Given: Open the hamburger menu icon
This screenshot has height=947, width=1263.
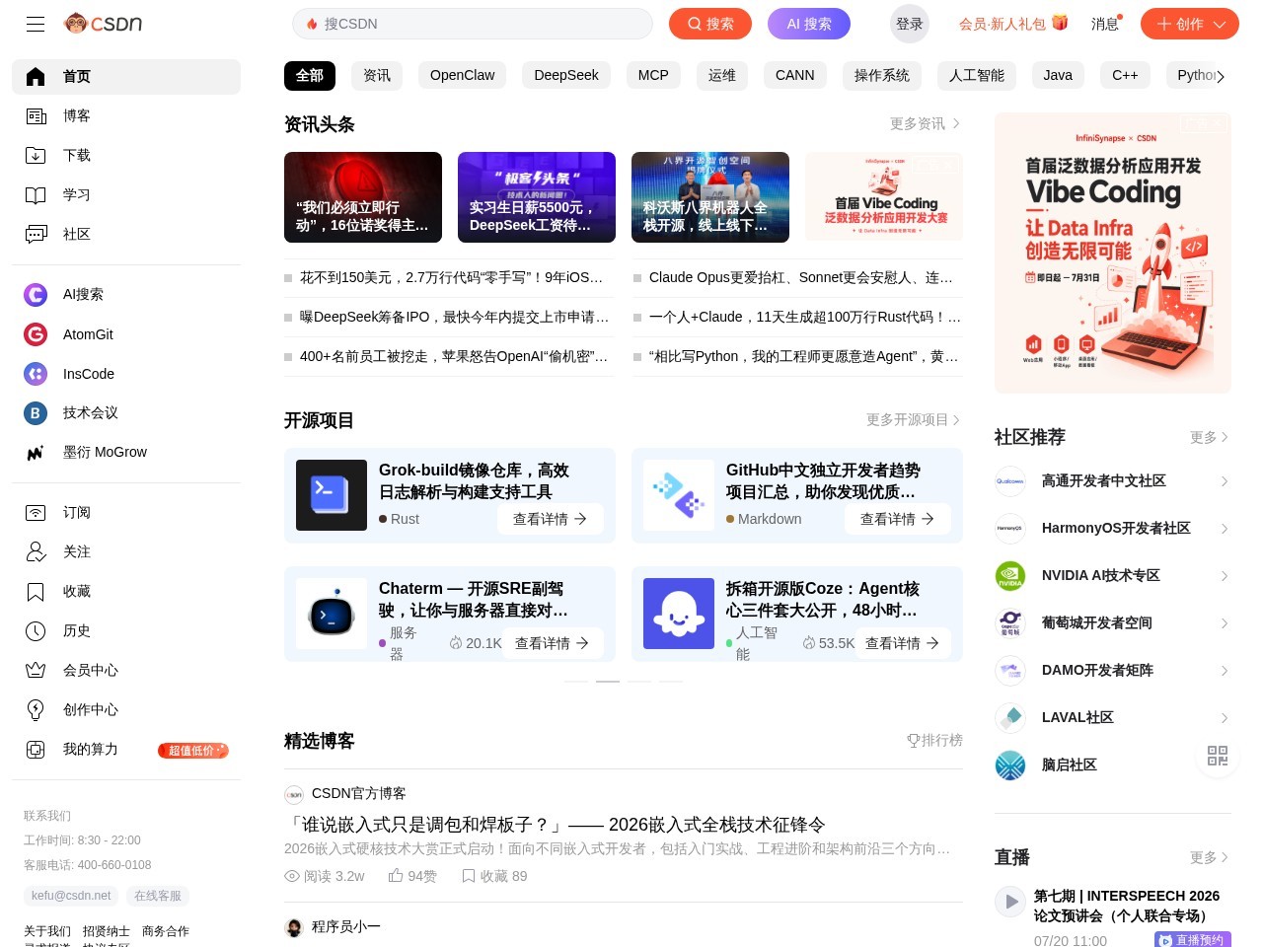Looking at the screenshot, I should coord(36,24).
